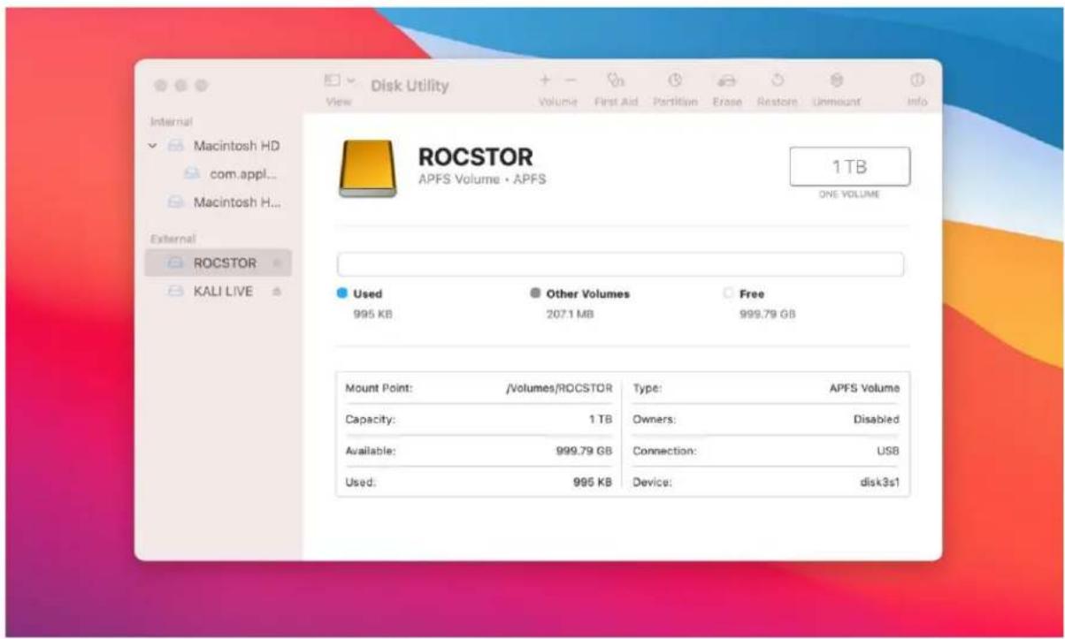Add a volume with the plus icon
The width and height of the screenshot is (1065, 639).
[547, 80]
